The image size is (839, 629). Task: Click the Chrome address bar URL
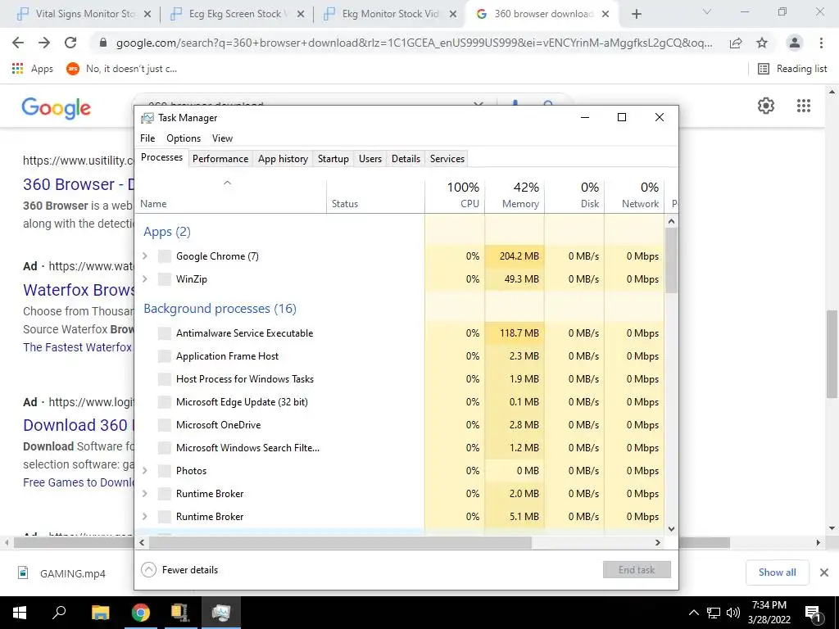[414, 43]
